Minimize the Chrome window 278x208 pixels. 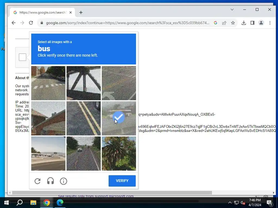[x=245, y=9]
